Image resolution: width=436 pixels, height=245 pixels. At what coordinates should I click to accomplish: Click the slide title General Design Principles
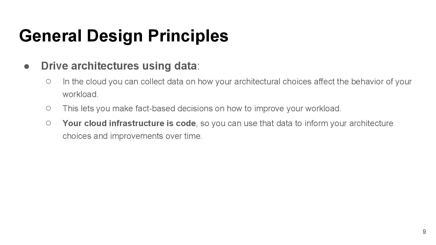point(124,36)
